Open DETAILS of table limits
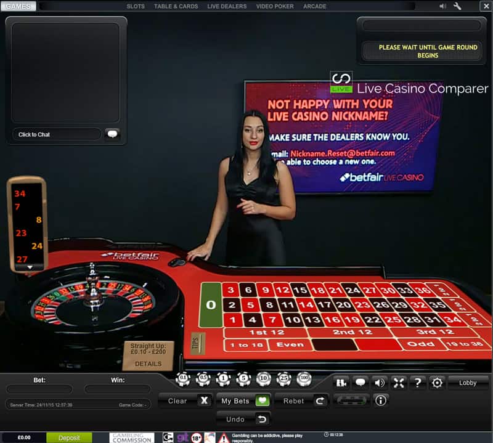 pos(148,364)
